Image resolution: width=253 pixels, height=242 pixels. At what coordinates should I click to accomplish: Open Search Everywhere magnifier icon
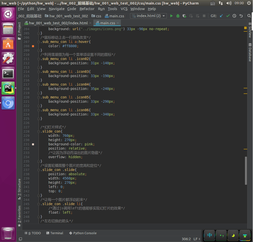tap(249, 16)
